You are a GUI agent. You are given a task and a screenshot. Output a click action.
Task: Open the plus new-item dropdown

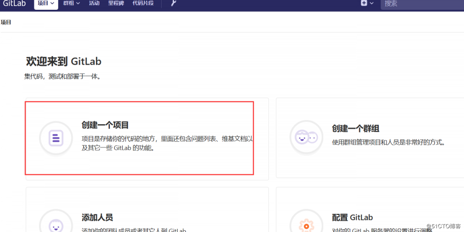tap(367, 3)
